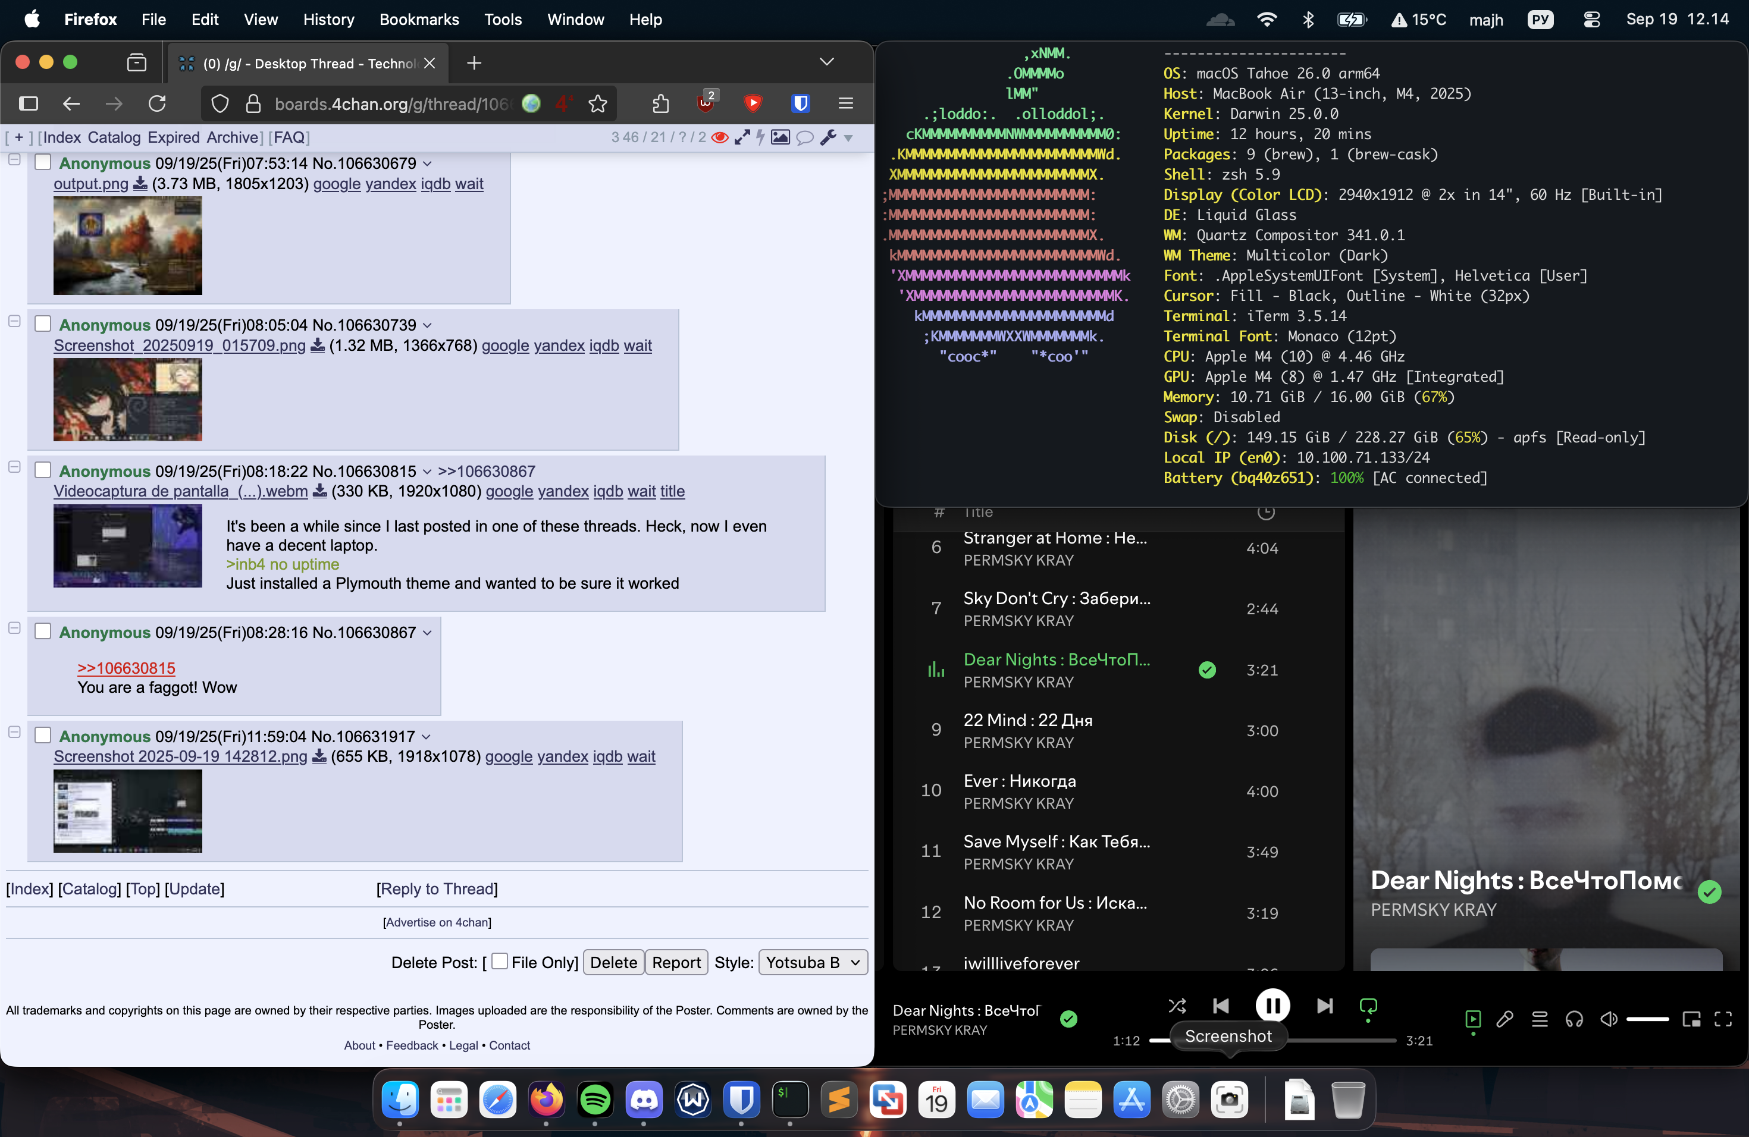Pause the playing song
The width and height of the screenshot is (1749, 1137).
coord(1272,1006)
